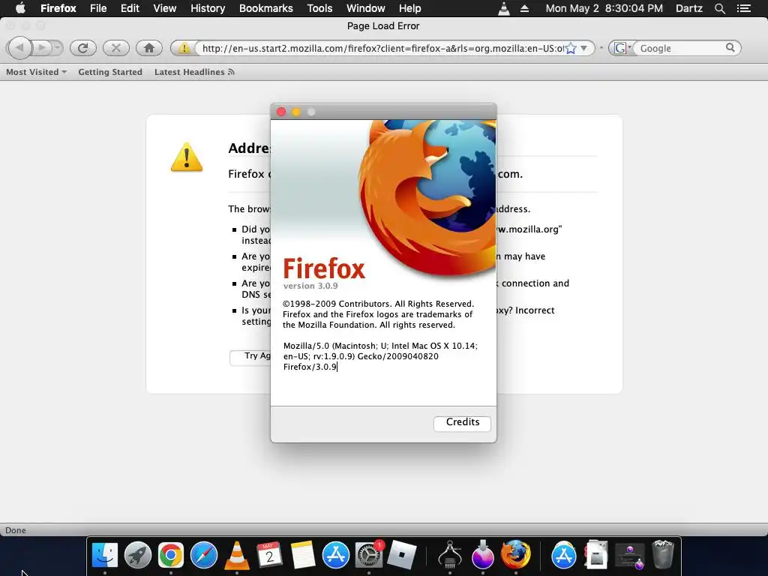The height and width of the screenshot is (576, 768).
Task: Click the 'Page Load Error' window title
Action: (383, 26)
